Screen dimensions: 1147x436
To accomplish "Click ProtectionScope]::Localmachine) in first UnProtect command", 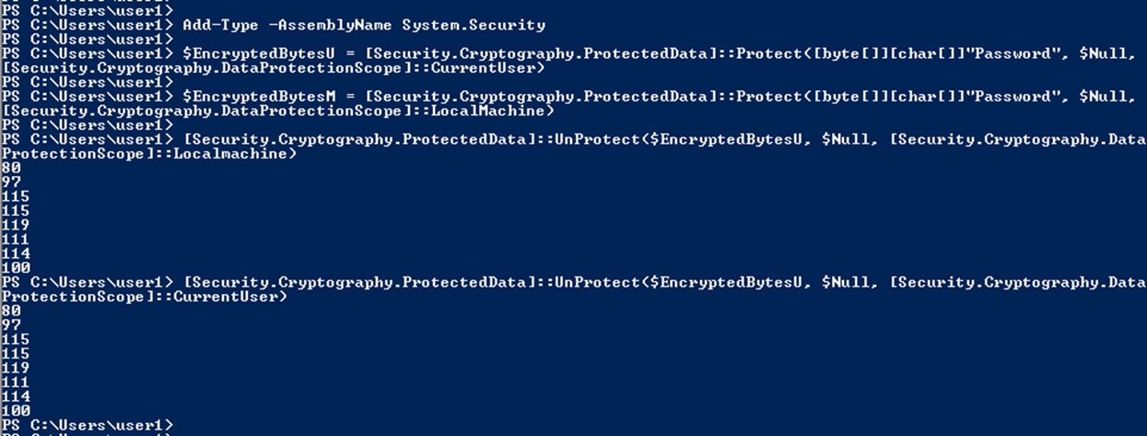I will (x=149, y=154).
